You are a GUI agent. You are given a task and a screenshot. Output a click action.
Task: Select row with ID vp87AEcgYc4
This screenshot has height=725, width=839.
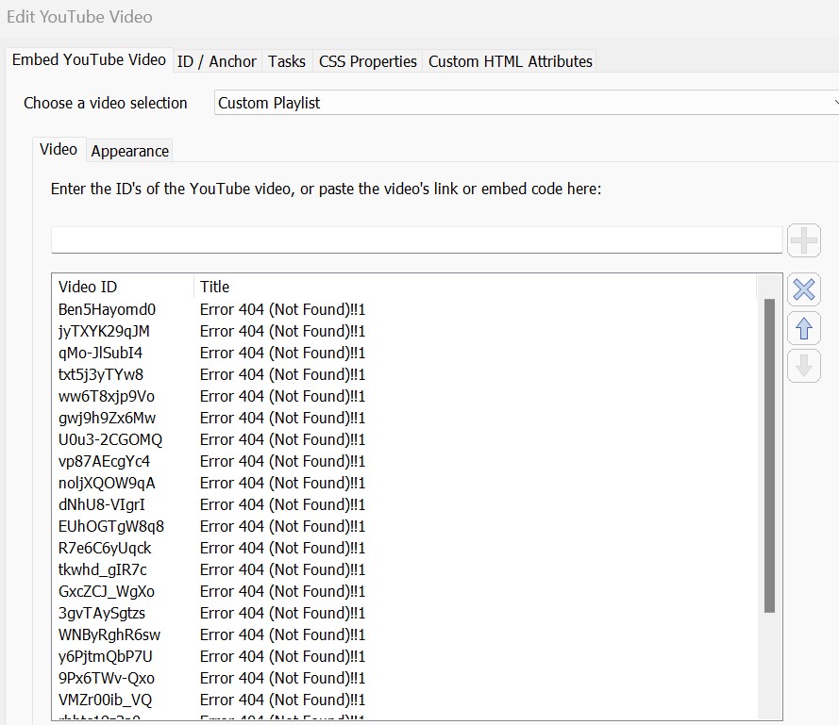pyautogui.click(x=405, y=461)
